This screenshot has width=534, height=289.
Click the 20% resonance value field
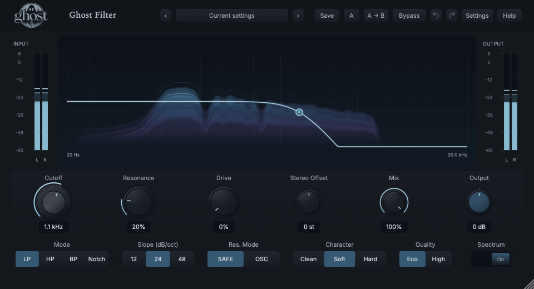[139, 227]
